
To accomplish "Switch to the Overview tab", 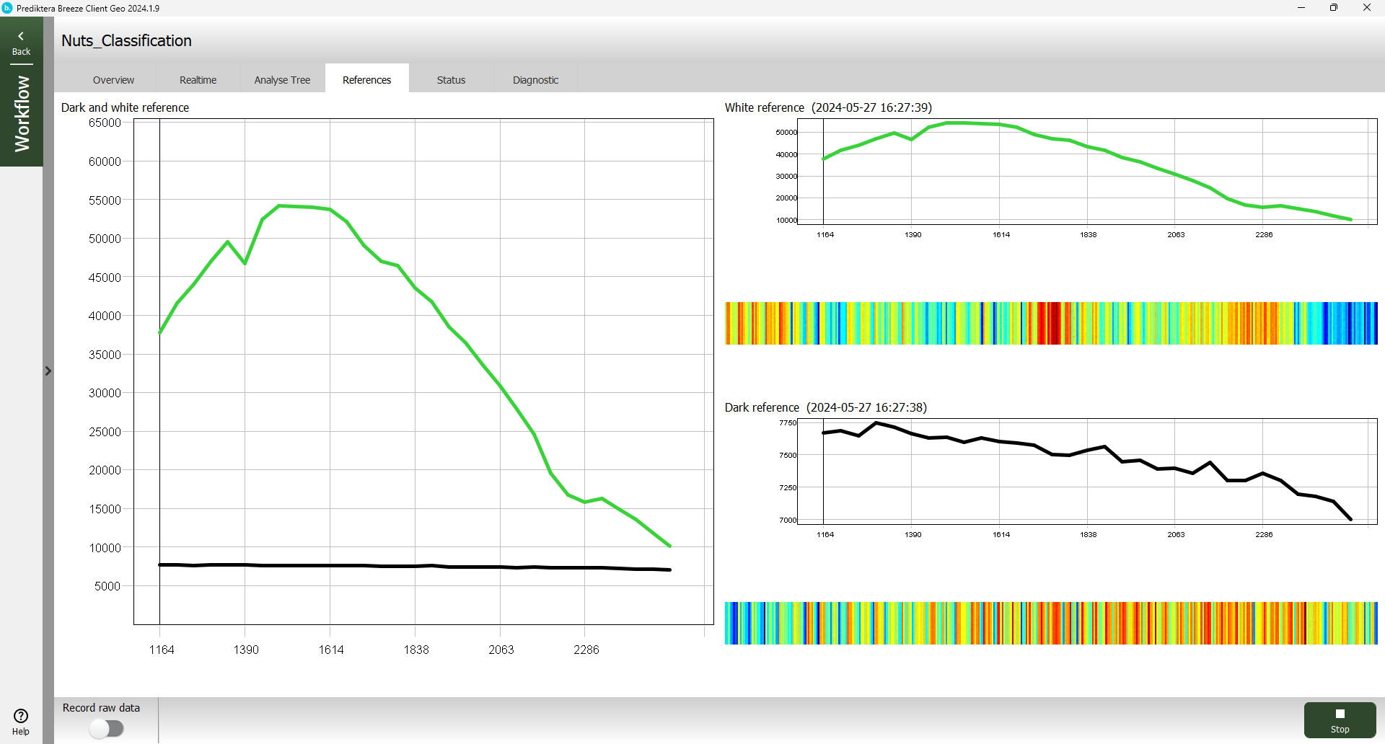I will tap(113, 80).
